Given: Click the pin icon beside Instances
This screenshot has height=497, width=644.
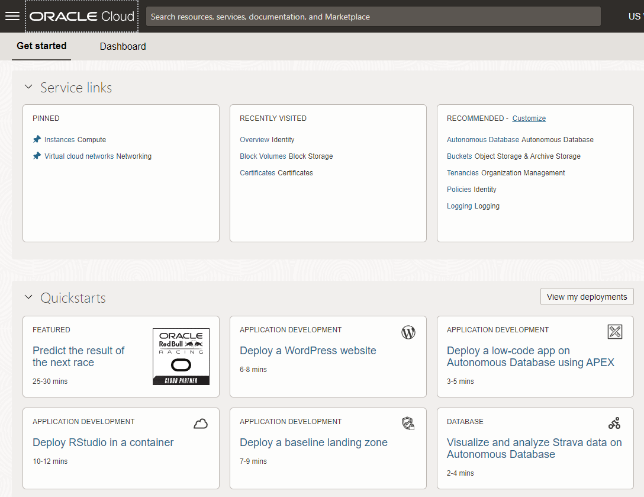Looking at the screenshot, I should pos(37,139).
